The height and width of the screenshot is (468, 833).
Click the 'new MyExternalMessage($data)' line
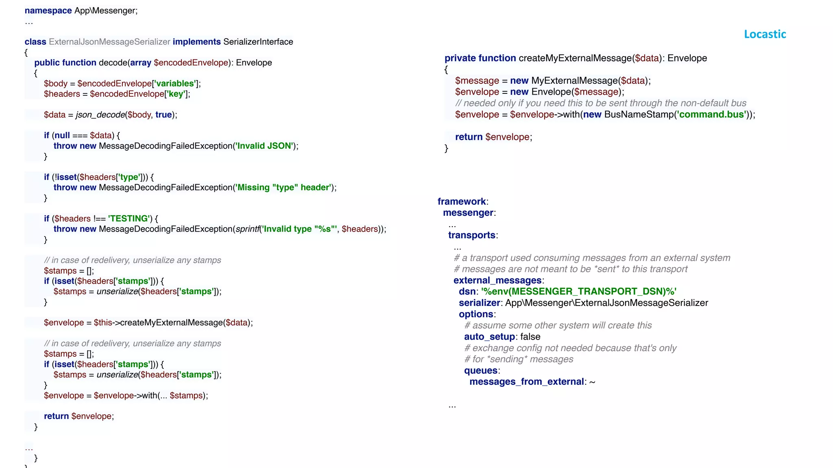pos(553,80)
